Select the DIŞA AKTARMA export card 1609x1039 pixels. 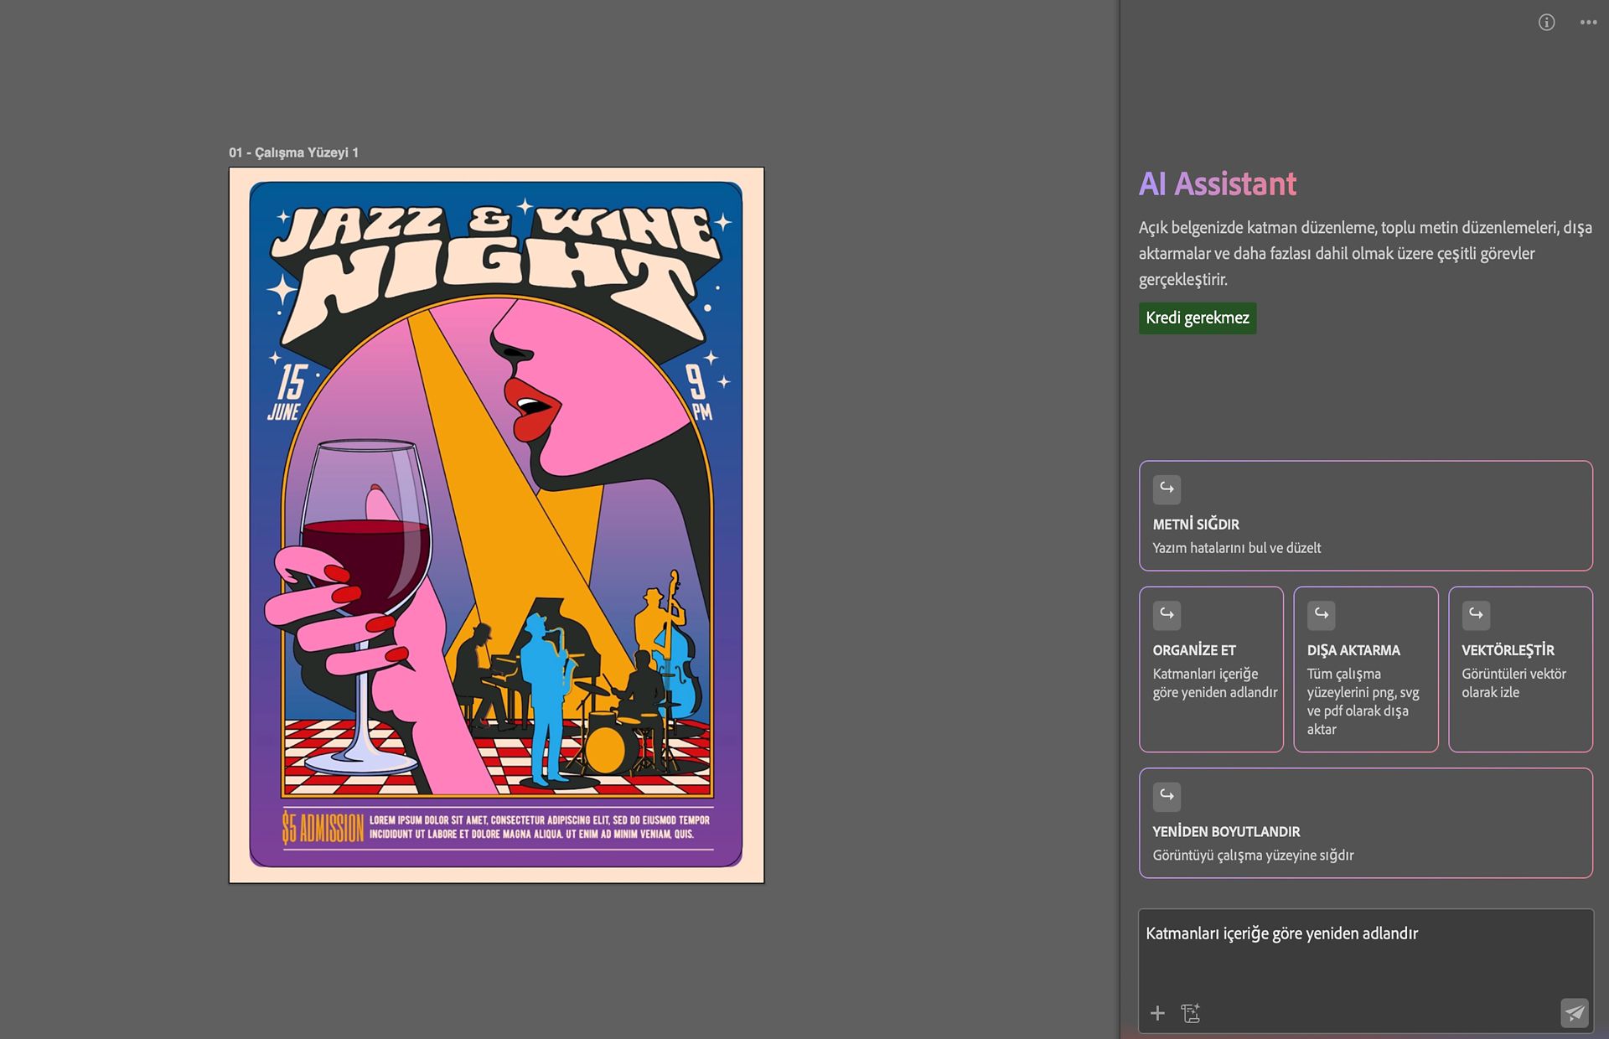pyautogui.click(x=1365, y=669)
